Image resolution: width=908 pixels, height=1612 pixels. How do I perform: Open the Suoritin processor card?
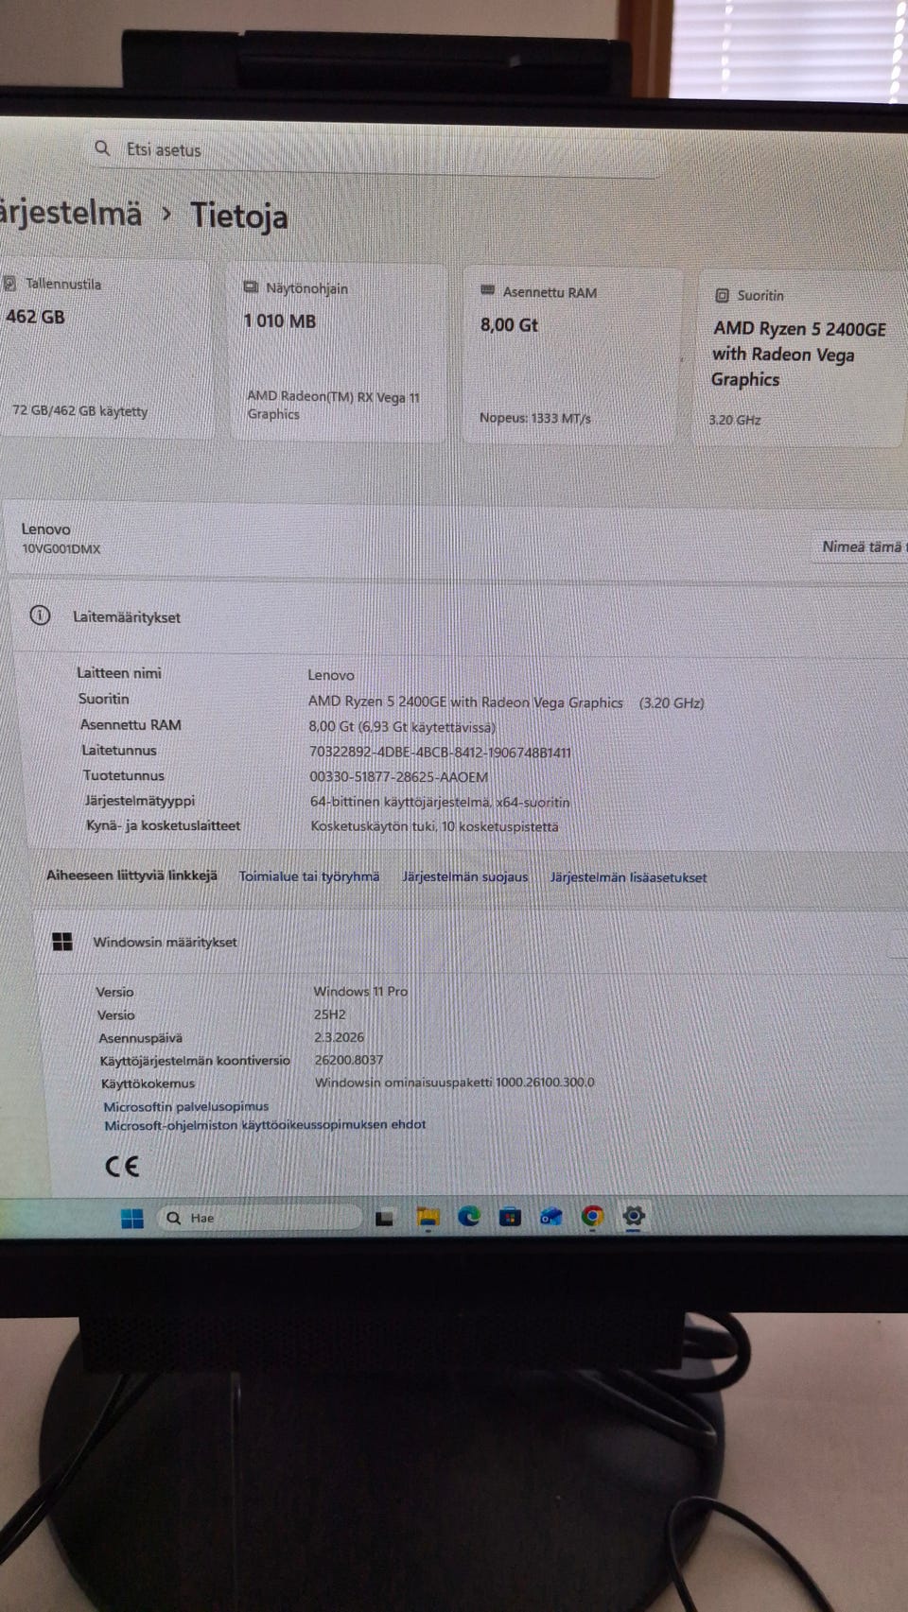coord(802,359)
